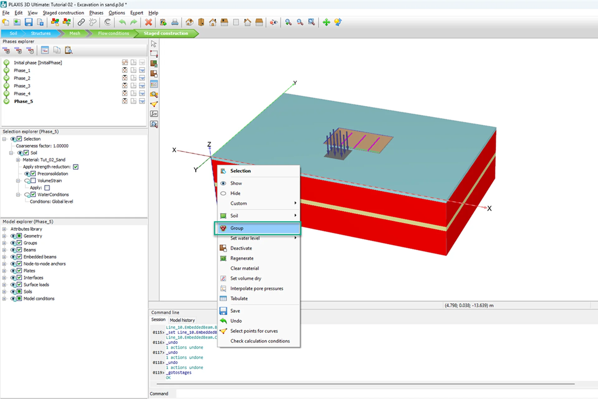Go to the Mesh mode tab
The width and height of the screenshot is (598, 399).
click(75, 33)
